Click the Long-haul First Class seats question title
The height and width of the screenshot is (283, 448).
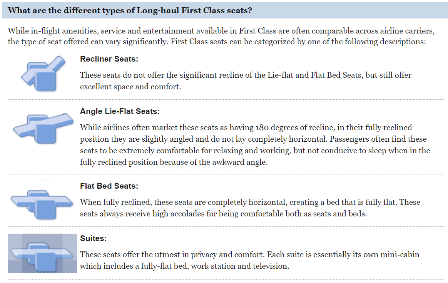coord(130,10)
